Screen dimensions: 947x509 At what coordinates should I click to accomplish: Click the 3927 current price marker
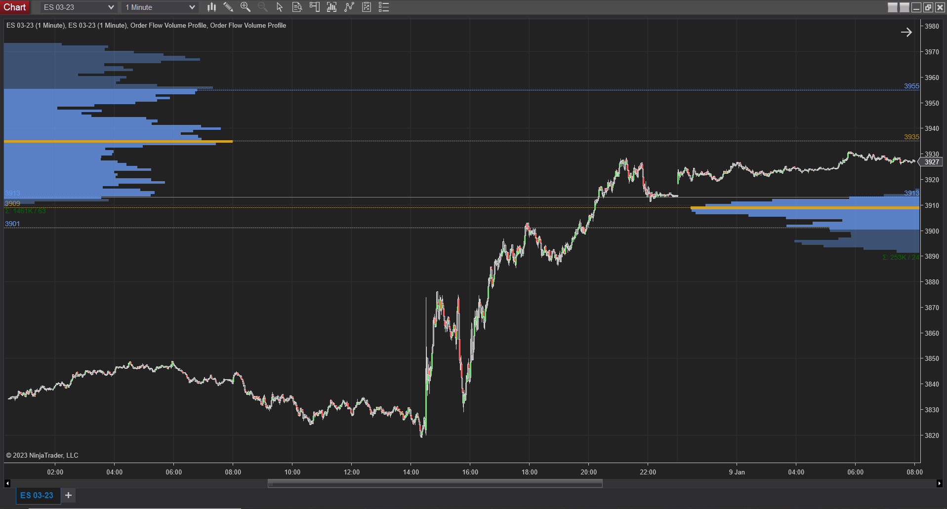click(x=932, y=162)
